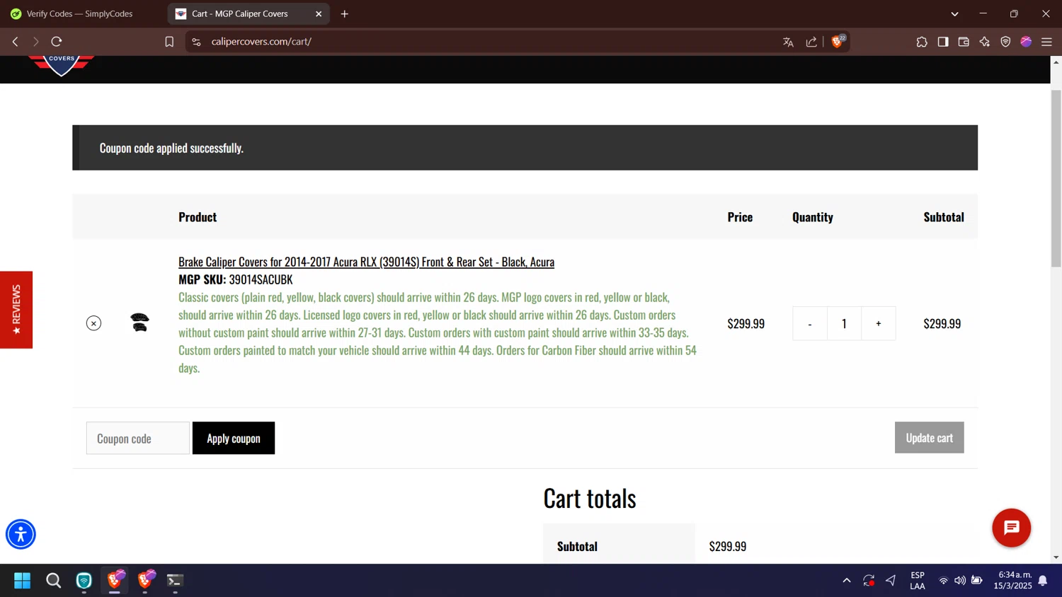Select the Cart - MGP Caliper Covers tab
1062x597 pixels.
pos(239,13)
